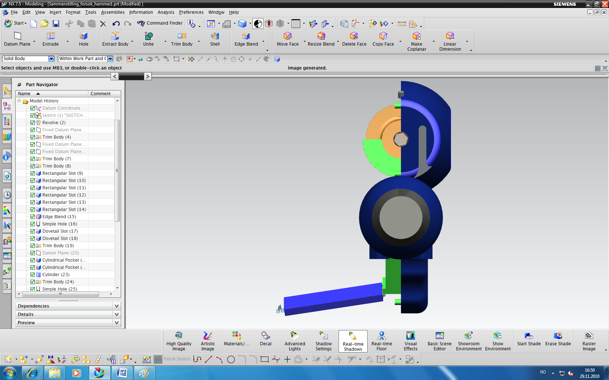609x380 pixels.
Task: Toggle the Edge Blend (15) checkbox
Action: 33,217
